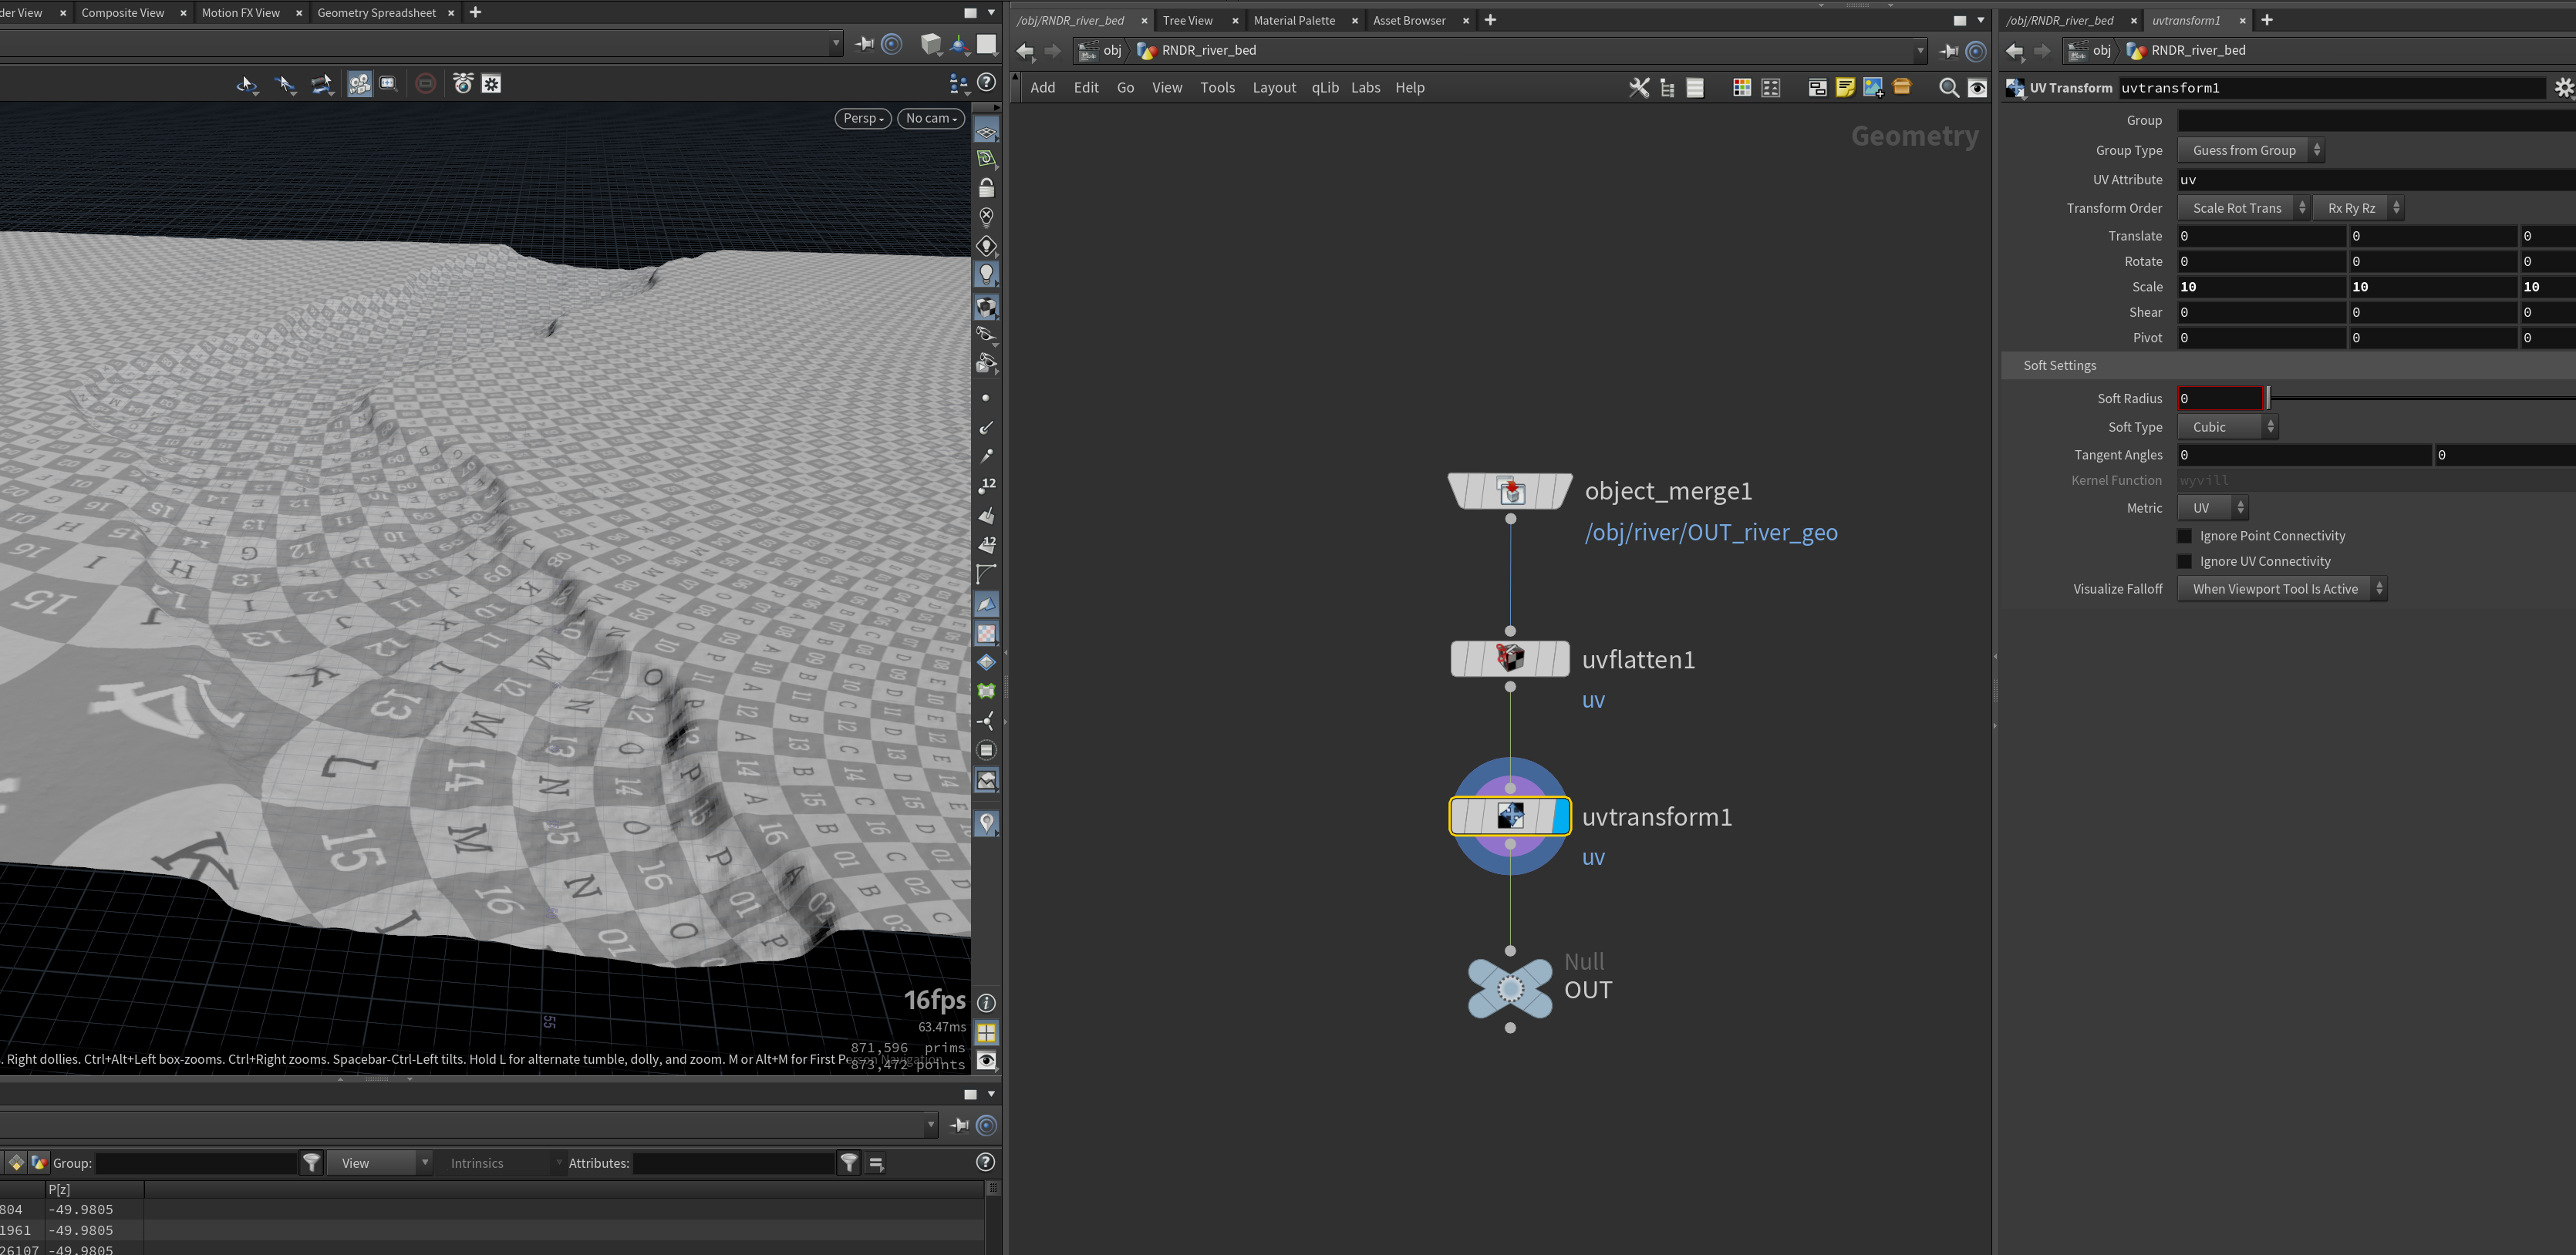This screenshot has width=2576, height=1255.
Task: Toggle the viewport lock icon in the right toolbar
Action: tap(986, 187)
